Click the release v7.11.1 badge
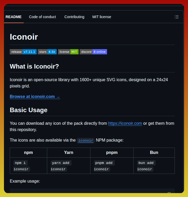The image size is (188, 197). click(x=23, y=52)
